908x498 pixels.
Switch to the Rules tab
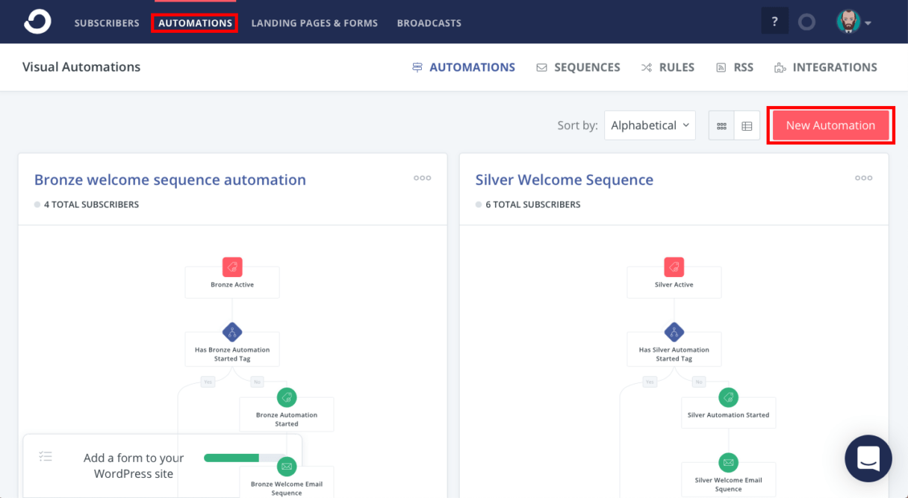click(x=668, y=67)
